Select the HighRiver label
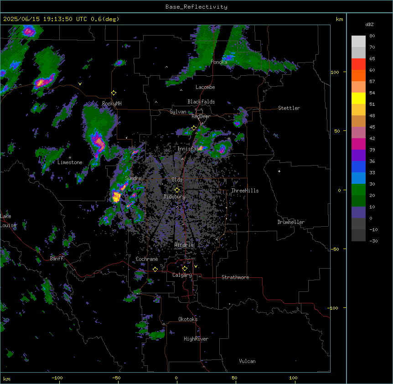Screen dimensions: 393x384 [196, 339]
